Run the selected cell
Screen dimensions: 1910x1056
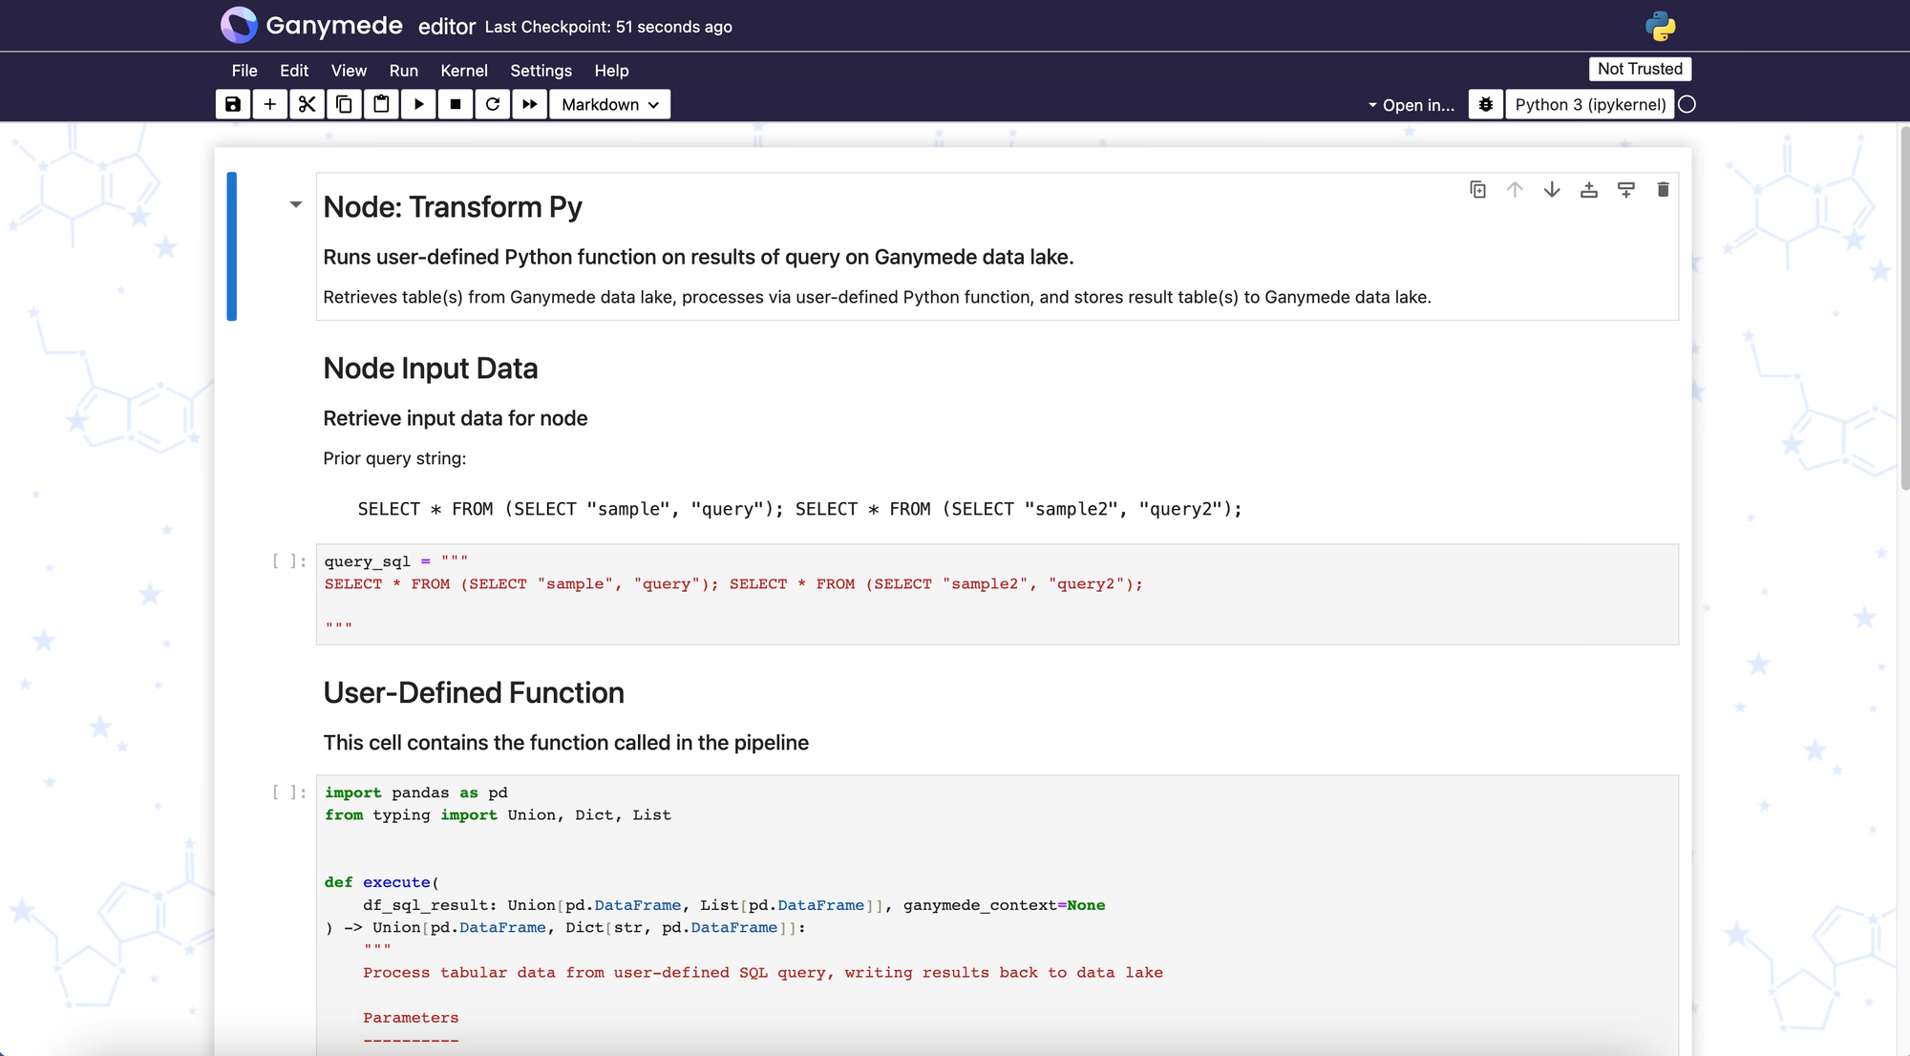click(418, 104)
